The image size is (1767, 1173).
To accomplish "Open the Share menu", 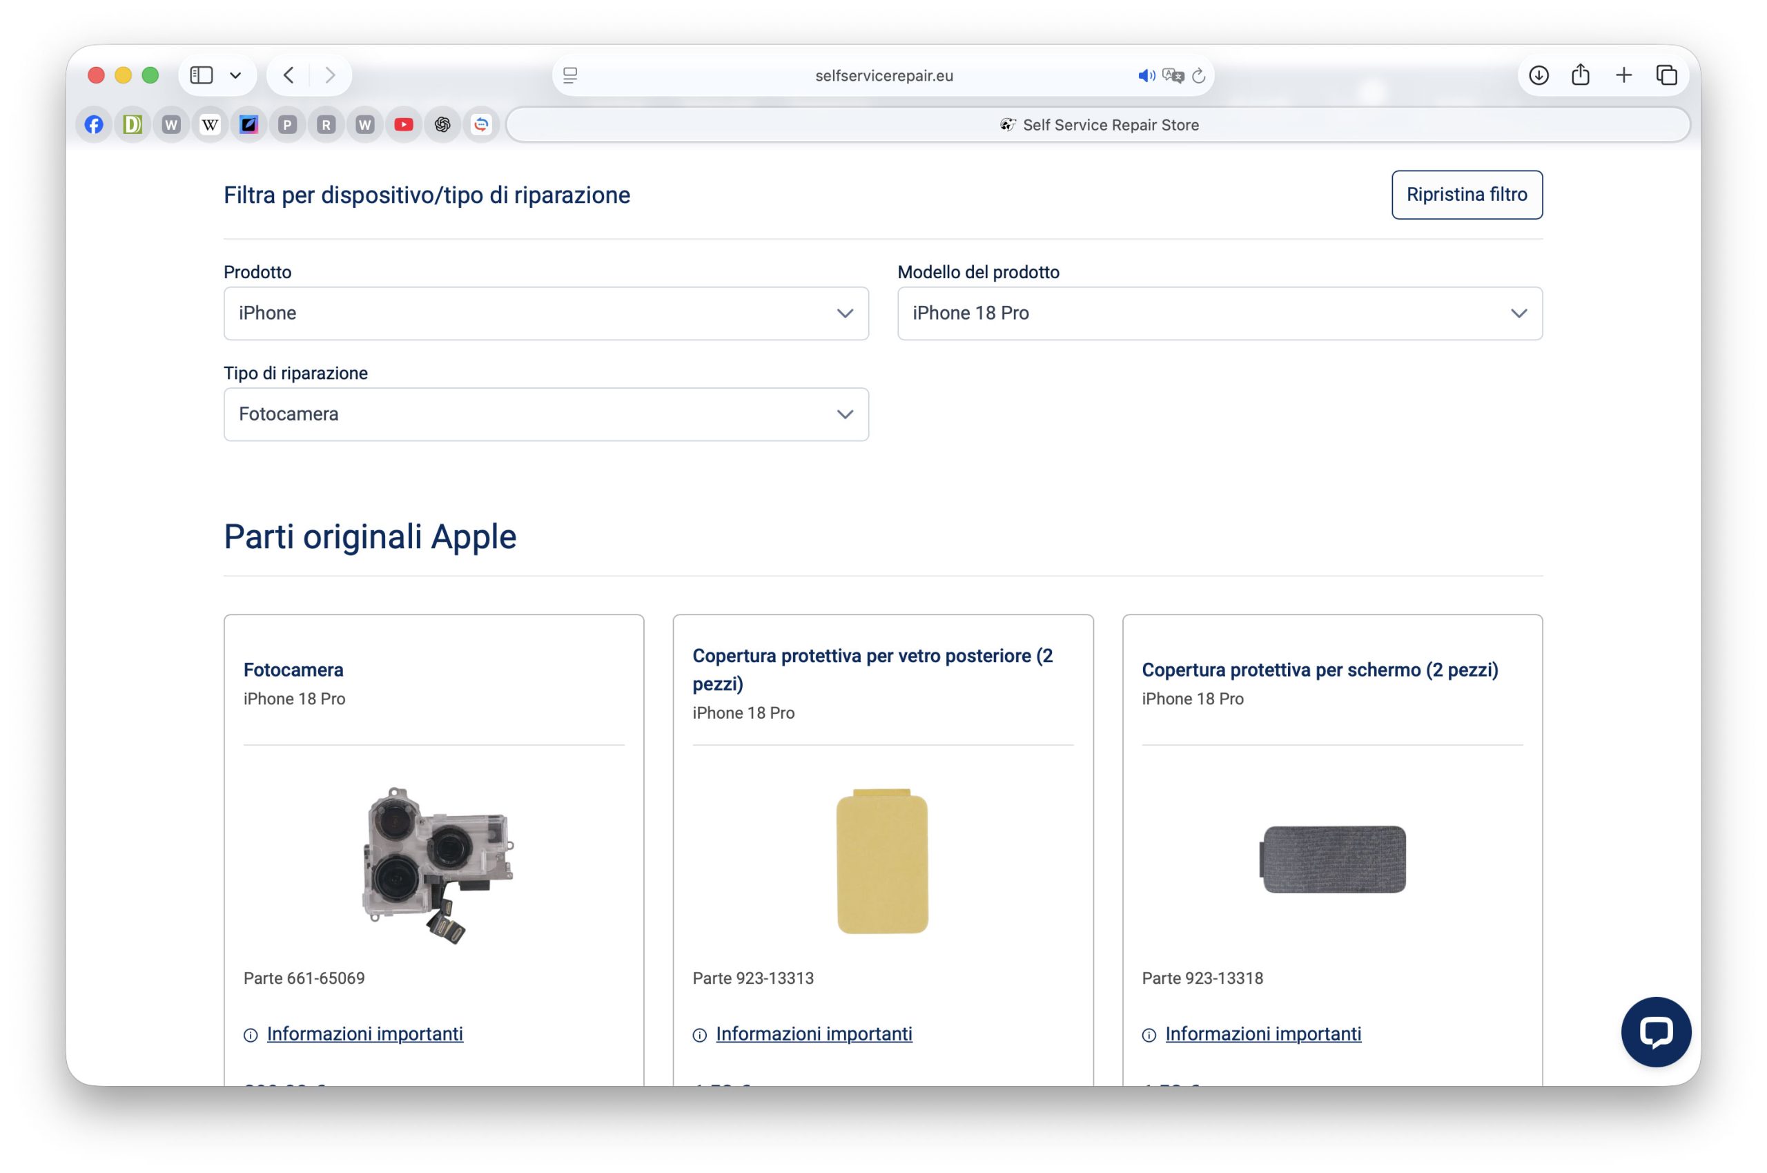I will point(1580,75).
